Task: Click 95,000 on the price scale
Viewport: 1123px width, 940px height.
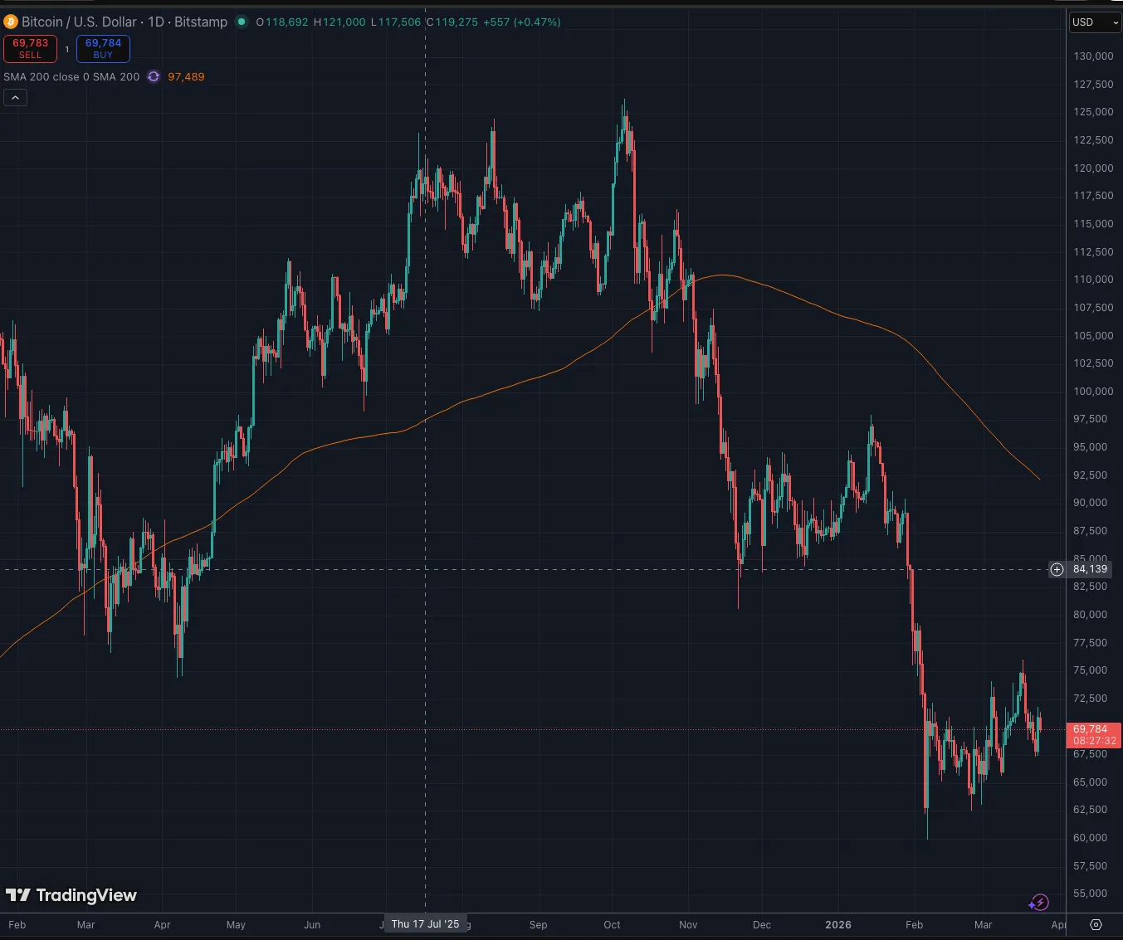Action: point(1090,447)
